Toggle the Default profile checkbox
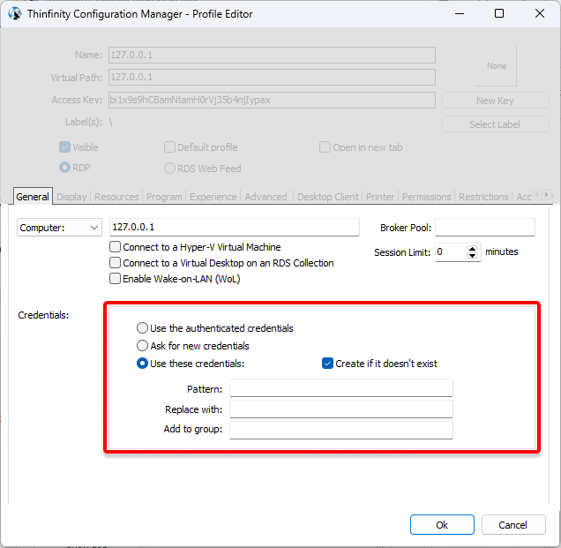This screenshot has height=548, width=561. point(169,147)
